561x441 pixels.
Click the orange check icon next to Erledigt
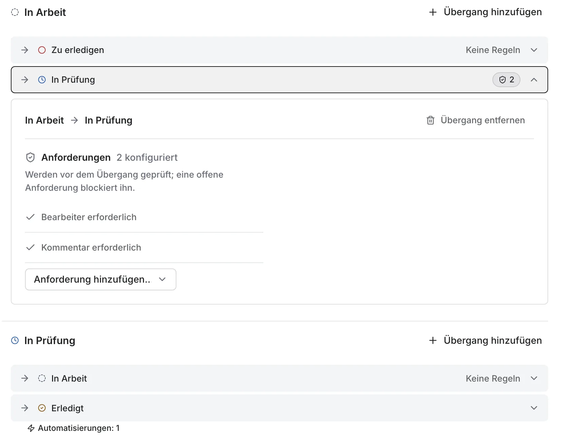pos(42,408)
